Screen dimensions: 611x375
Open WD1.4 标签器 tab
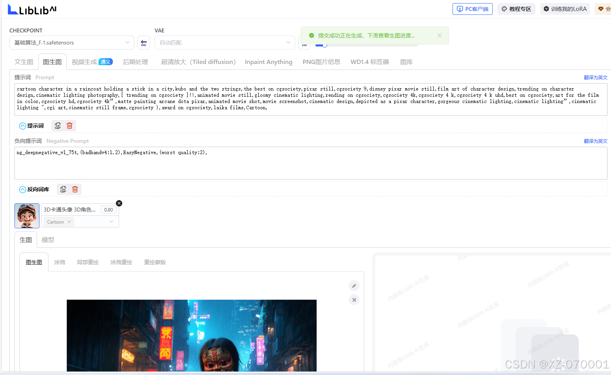(370, 62)
